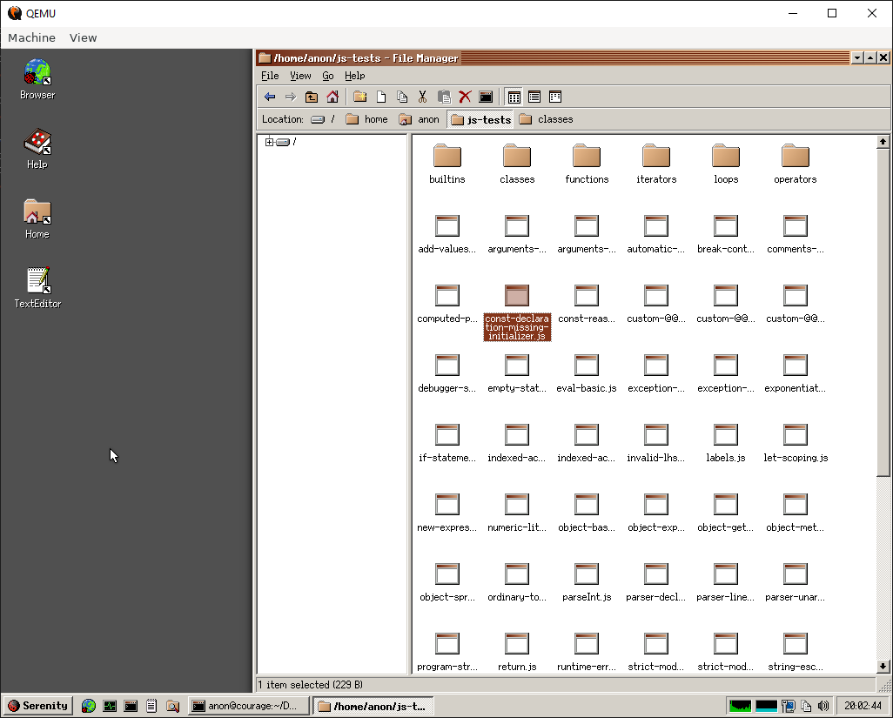This screenshot has width=893, height=718.
Task: Go to home directory with house icon
Action: 332,97
